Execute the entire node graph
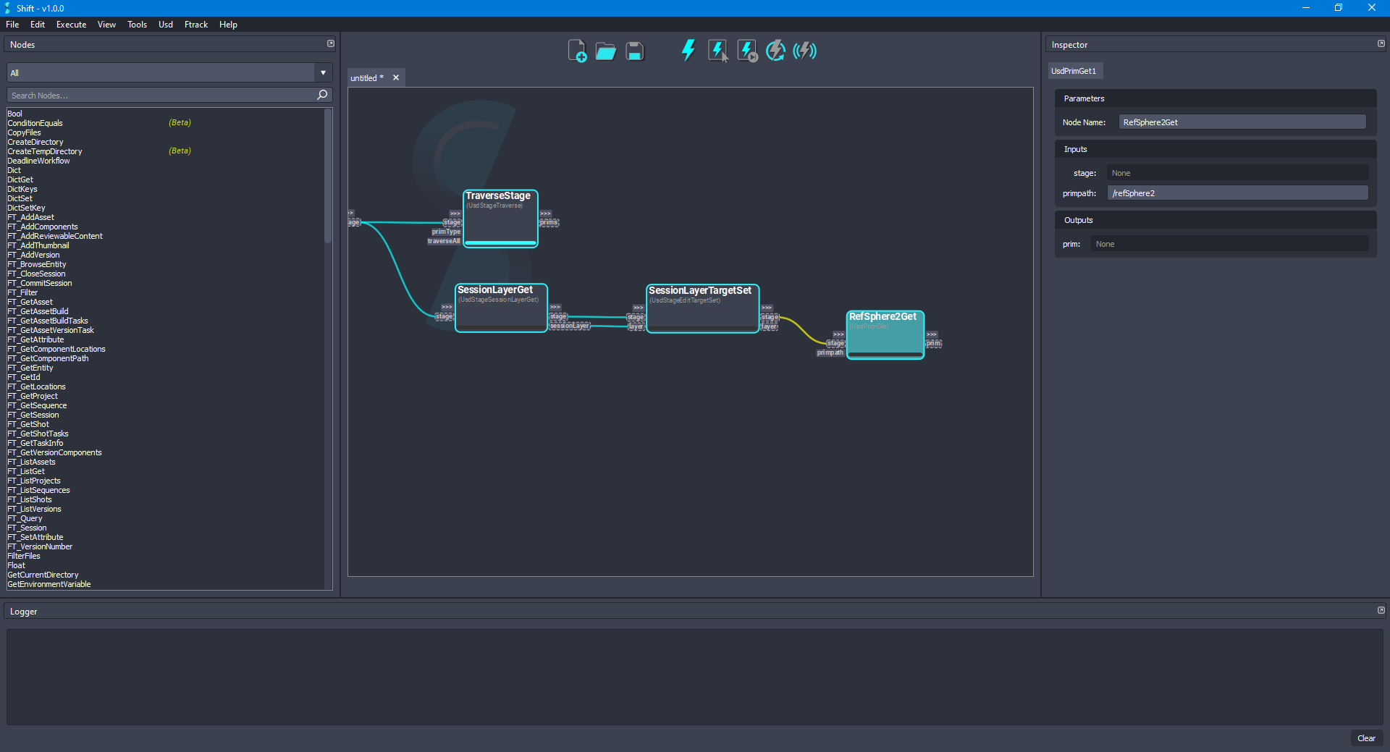This screenshot has width=1390, height=752. click(x=687, y=51)
